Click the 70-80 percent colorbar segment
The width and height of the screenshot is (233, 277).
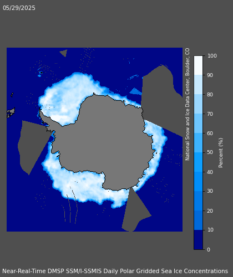click(198, 104)
